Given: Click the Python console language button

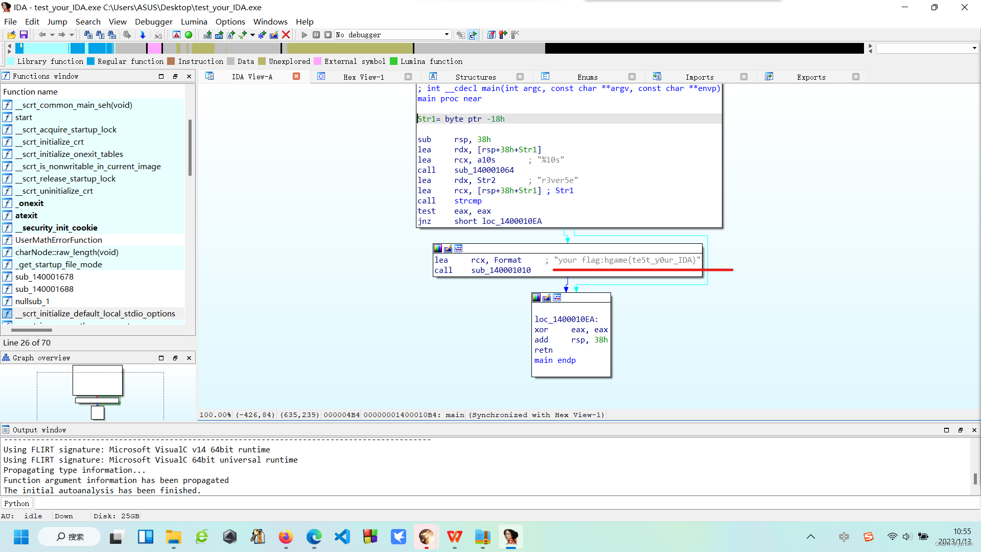Looking at the screenshot, I should pos(16,503).
